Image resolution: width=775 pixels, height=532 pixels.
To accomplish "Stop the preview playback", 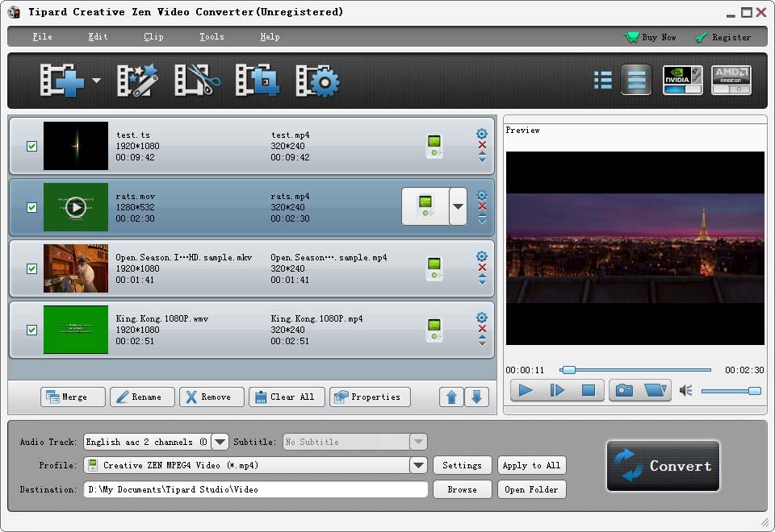I will click(x=589, y=390).
